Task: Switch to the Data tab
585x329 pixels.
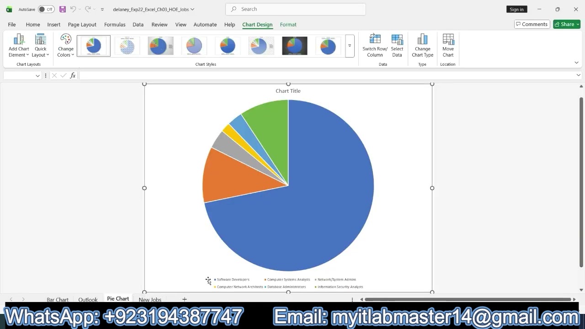Action: (138, 25)
